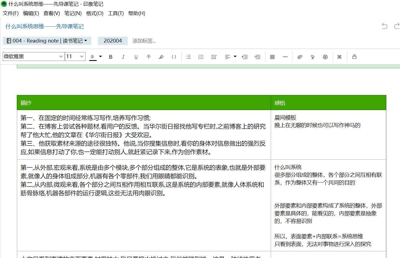Insert a numbered list

(201, 57)
